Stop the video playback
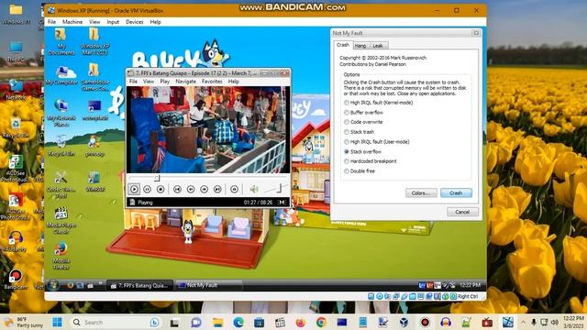The height and width of the screenshot is (330, 587). click(161, 190)
